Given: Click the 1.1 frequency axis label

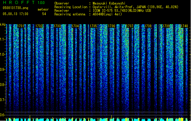Looking at the screenshot, I should [3, 39].
